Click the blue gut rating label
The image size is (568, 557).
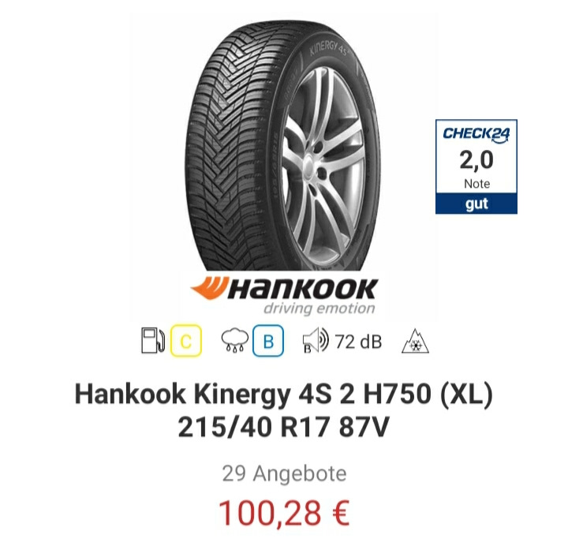pyautogui.click(x=476, y=204)
